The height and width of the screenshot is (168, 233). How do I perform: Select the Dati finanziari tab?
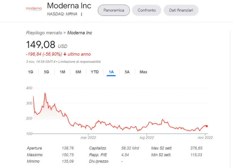click(x=181, y=10)
